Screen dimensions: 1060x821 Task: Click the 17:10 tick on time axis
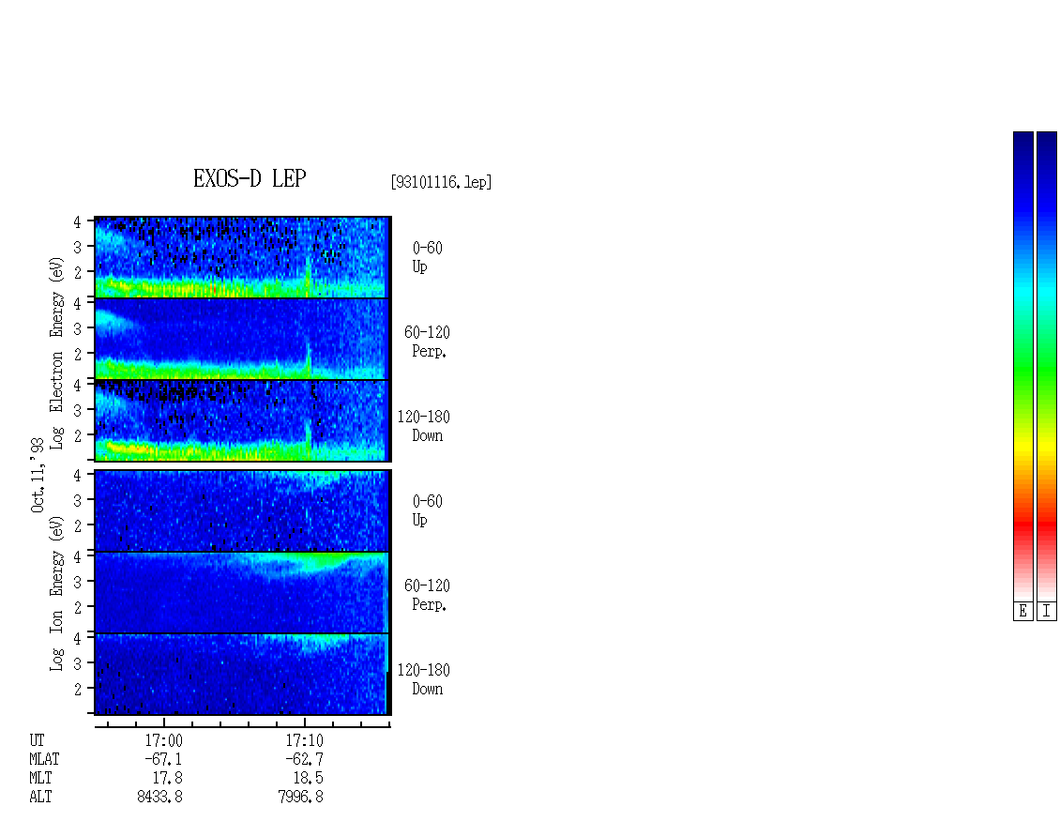[304, 722]
